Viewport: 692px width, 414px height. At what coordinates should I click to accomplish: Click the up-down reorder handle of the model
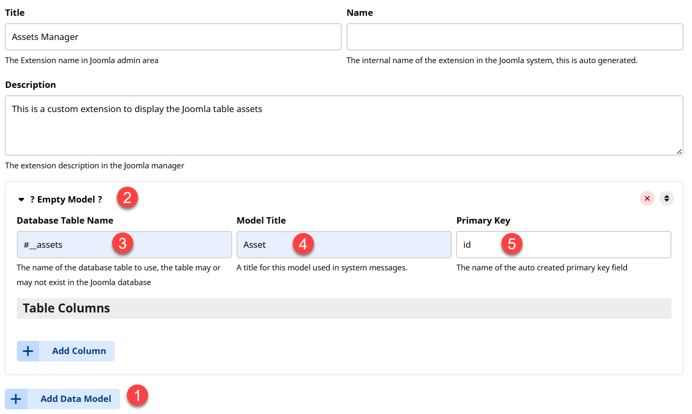click(x=666, y=198)
